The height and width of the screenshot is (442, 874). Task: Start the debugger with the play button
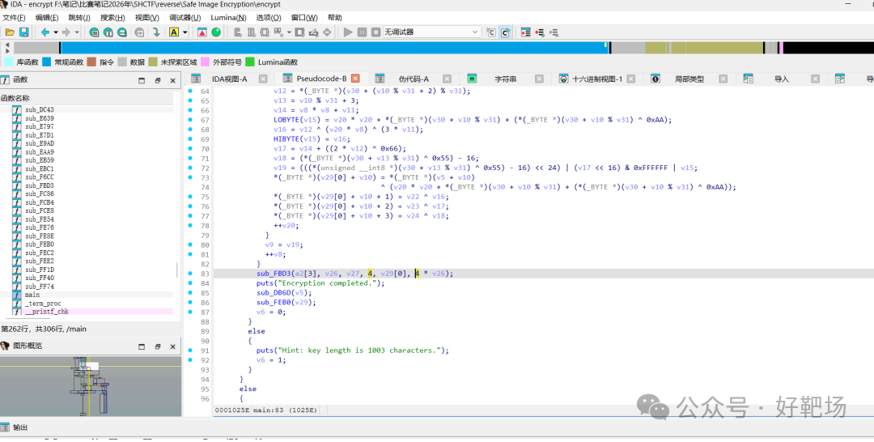point(348,32)
